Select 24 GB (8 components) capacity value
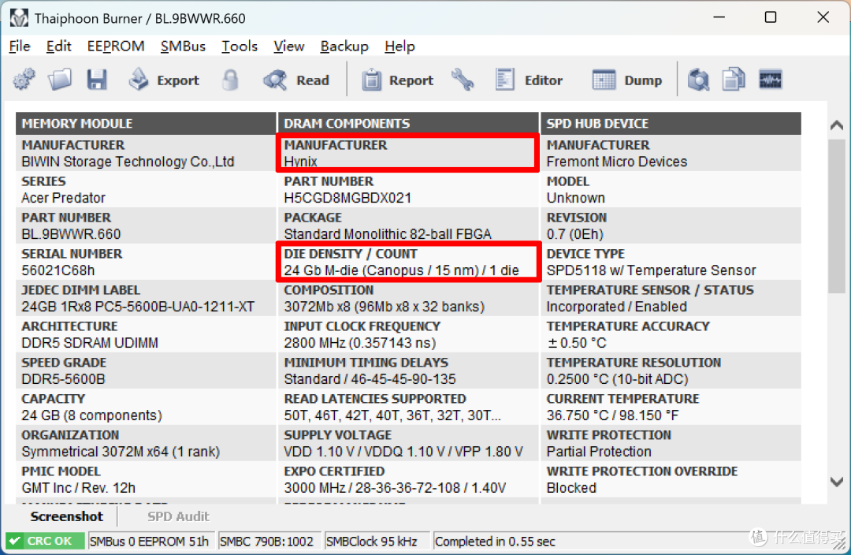This screenshot has height=555, width=851. click(91, 415)
